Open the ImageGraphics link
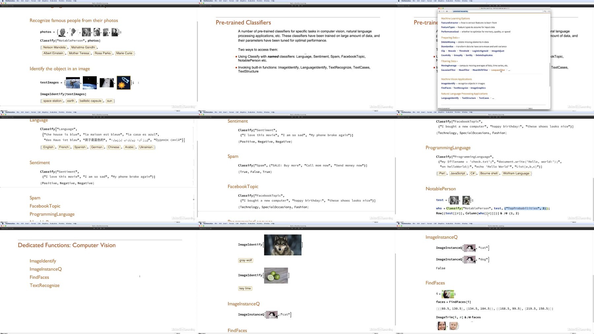The image size is (594, 334). pyautogui.click(x=478, y=88)
